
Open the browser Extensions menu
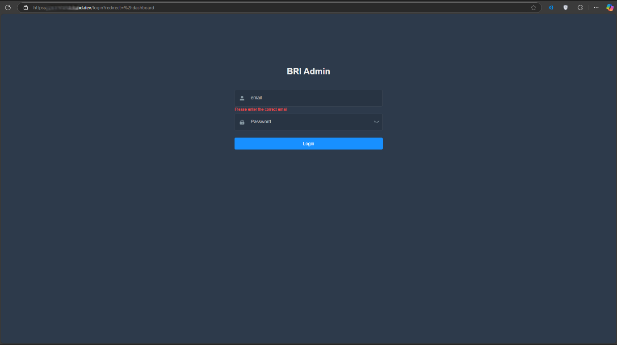tap(580, 8)
